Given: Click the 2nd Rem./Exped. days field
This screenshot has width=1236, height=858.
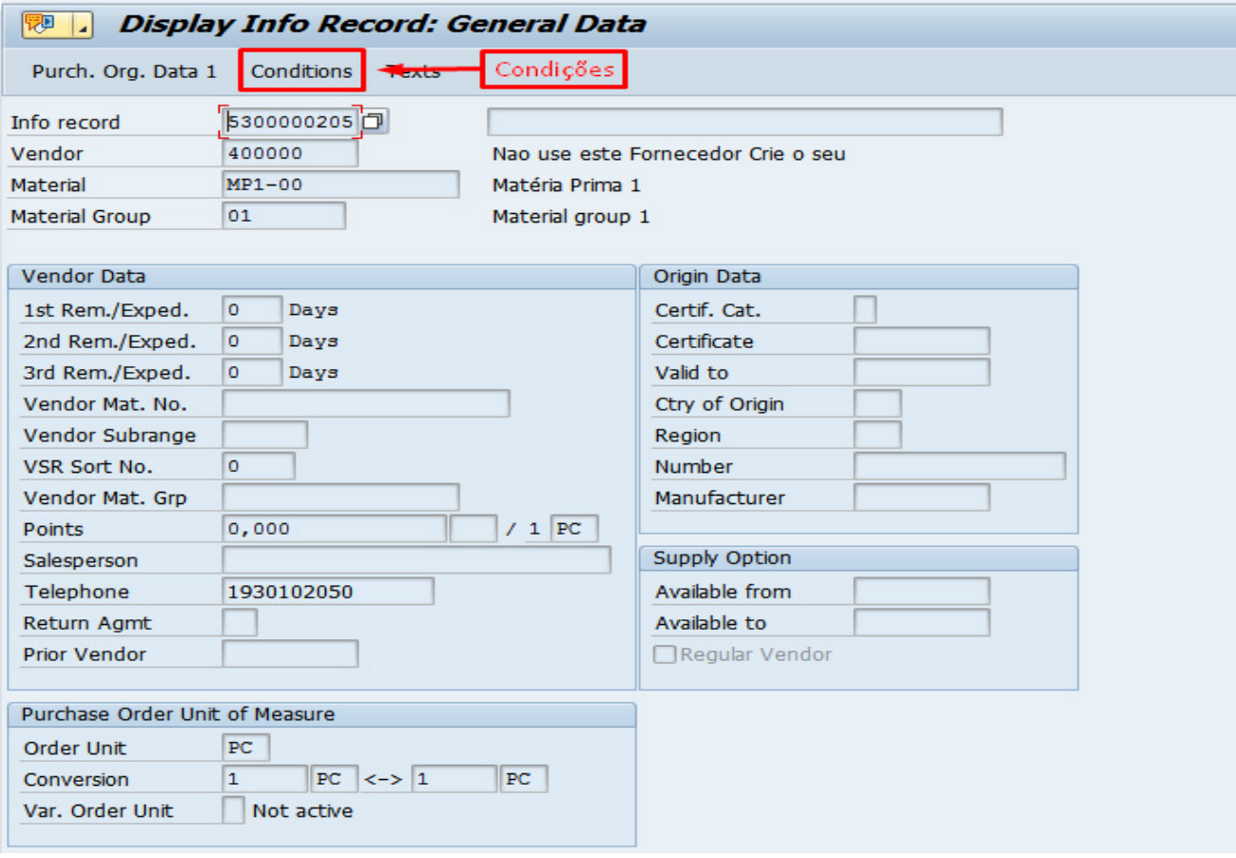Looking at the screenshot, I should (252, 341).
